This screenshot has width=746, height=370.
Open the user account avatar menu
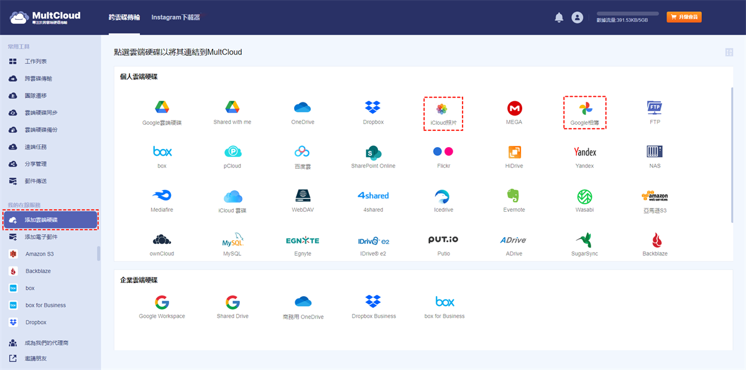578,17
